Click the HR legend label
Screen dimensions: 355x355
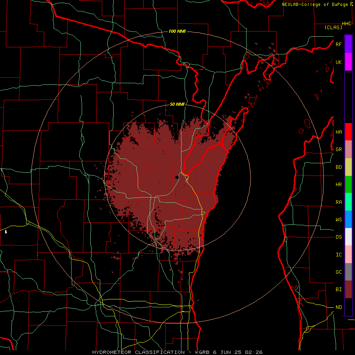(338, 185)
